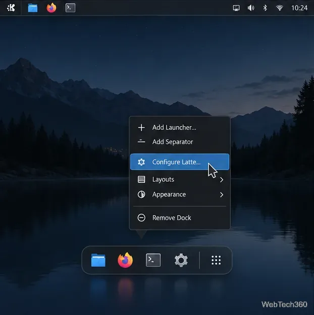Image resolution: width=314 pixels, height=315 pixels.
Task: Select Remove Dock from the menu
Action: tap(180, 218)
